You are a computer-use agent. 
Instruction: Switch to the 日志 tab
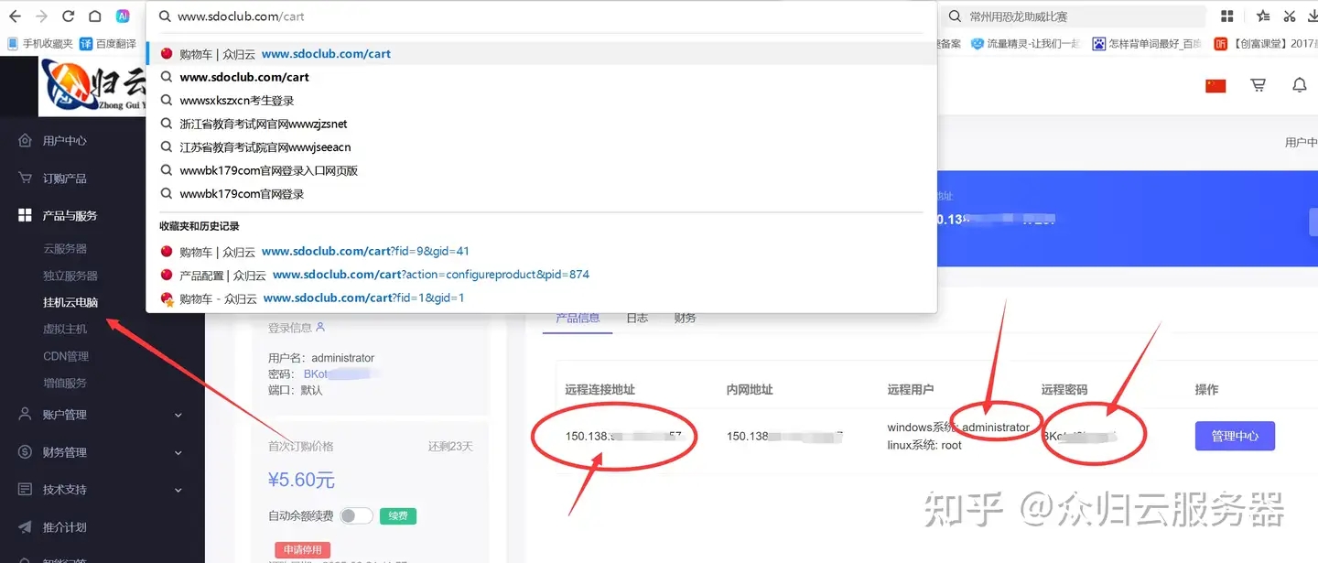(637, 318)
